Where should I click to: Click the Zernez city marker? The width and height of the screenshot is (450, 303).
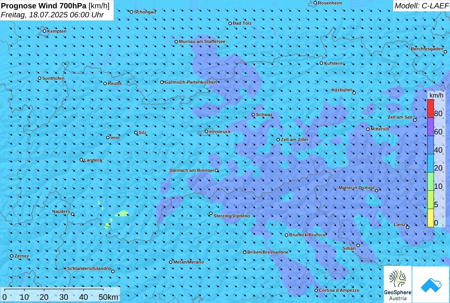[12, 256]
